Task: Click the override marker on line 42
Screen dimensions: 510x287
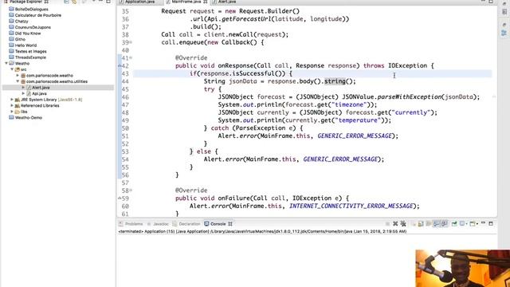Action: (x=120, y=65)
